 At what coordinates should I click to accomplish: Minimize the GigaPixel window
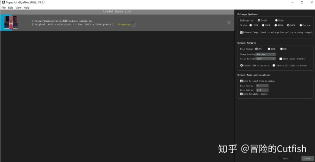(x=293, y=3)
